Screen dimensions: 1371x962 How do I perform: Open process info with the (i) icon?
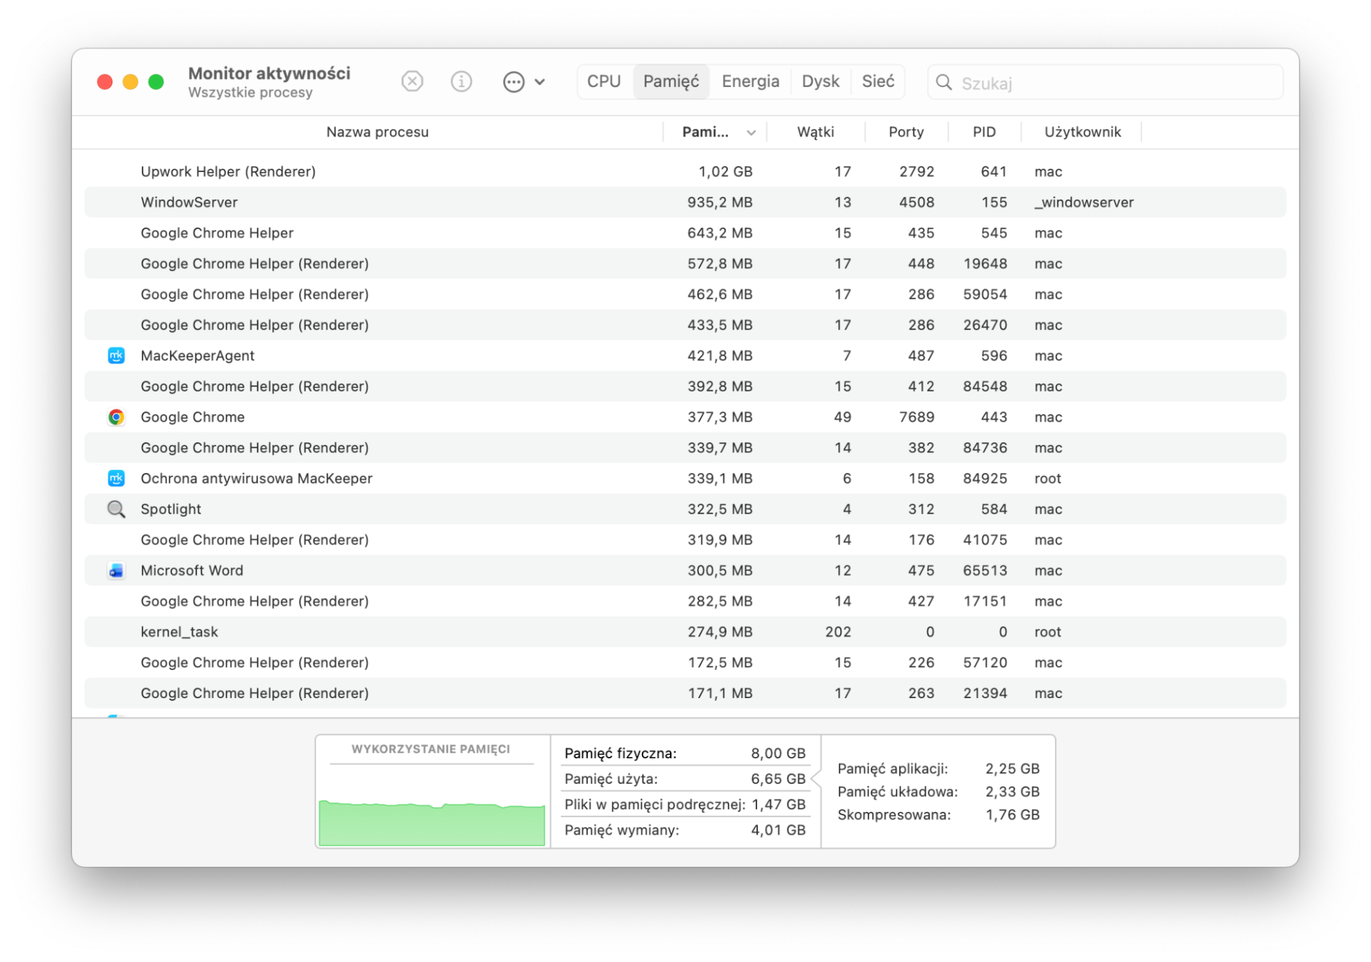[461, 82]
